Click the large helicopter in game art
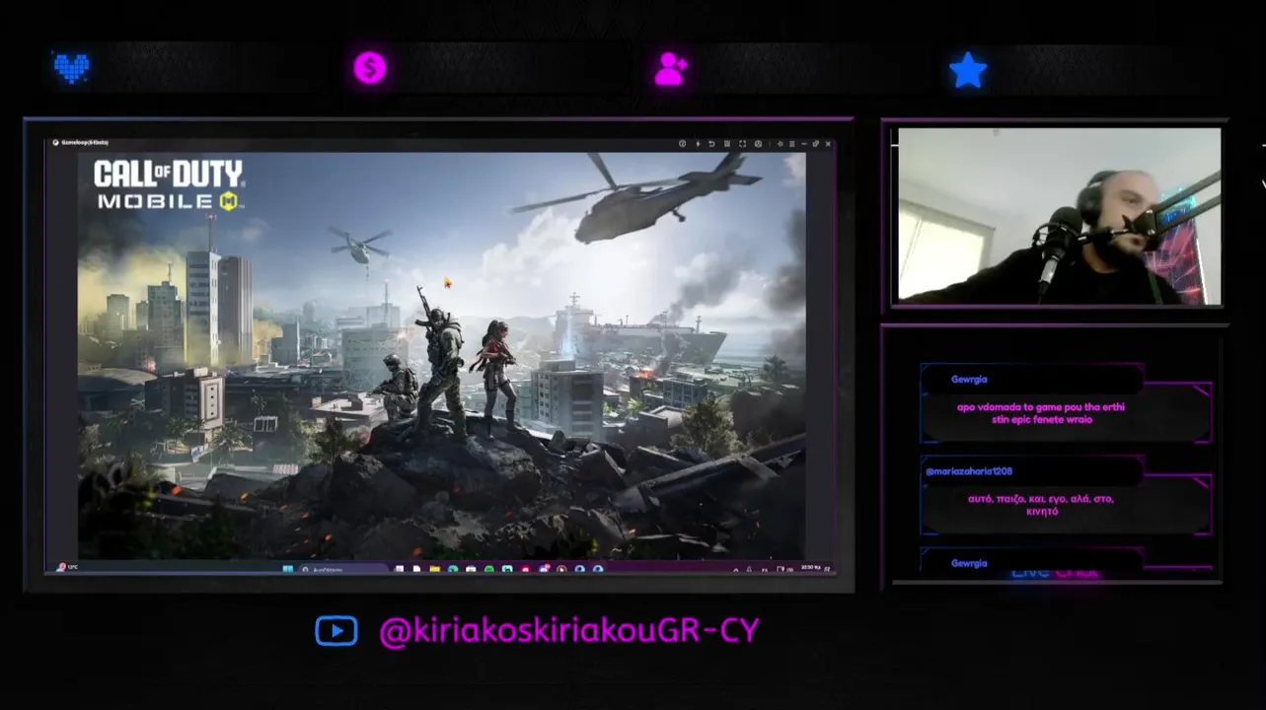The width and height of the screenshot is (1266, 710). coord(638,197)
